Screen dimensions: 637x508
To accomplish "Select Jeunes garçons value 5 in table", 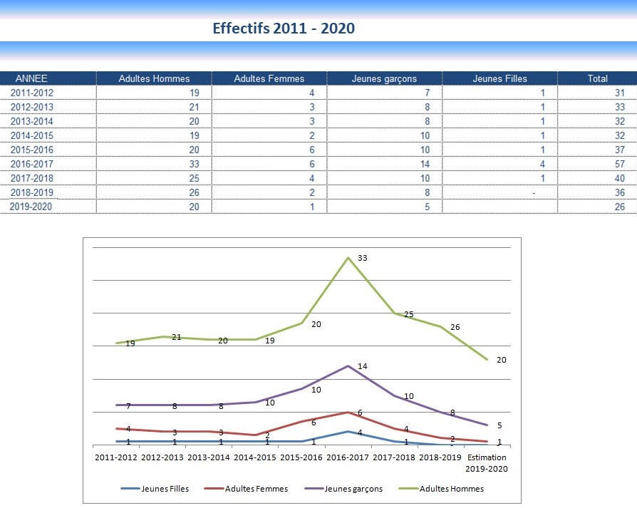I will point(428,207).
